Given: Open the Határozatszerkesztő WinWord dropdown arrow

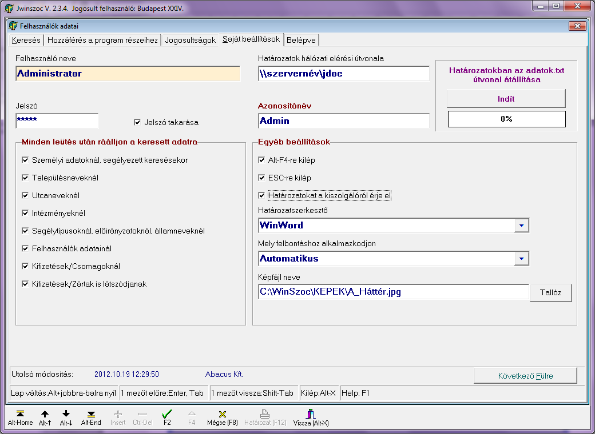Looking at the screenshot, I should [521, 226].
